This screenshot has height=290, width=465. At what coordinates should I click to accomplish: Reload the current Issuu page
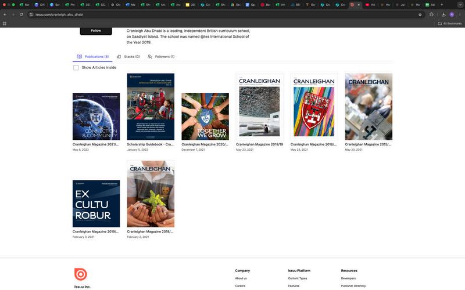(22, 14)
